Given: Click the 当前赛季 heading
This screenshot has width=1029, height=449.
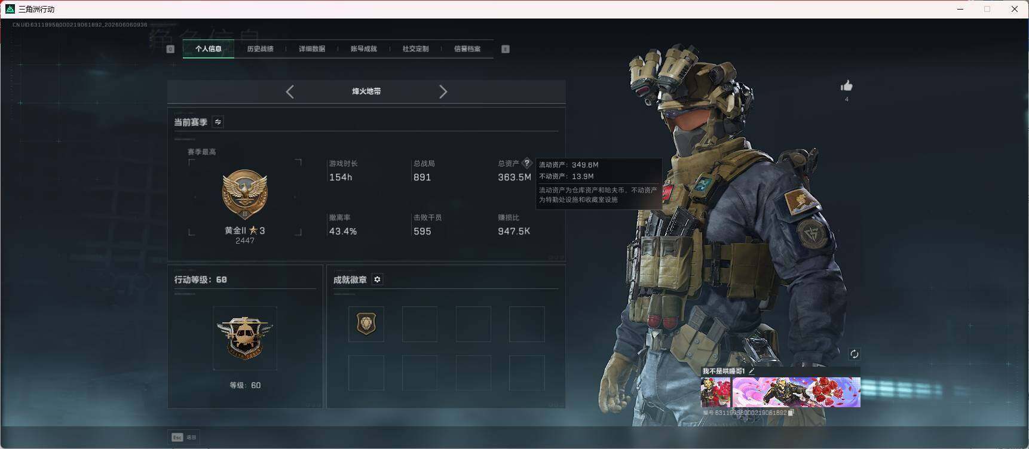Looking at the screenshot, I should tap(191, 122).
